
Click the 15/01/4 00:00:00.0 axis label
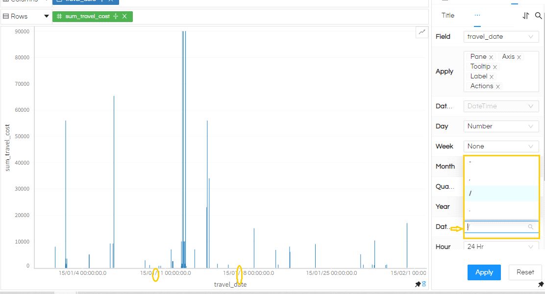click(x=82, y=273)
